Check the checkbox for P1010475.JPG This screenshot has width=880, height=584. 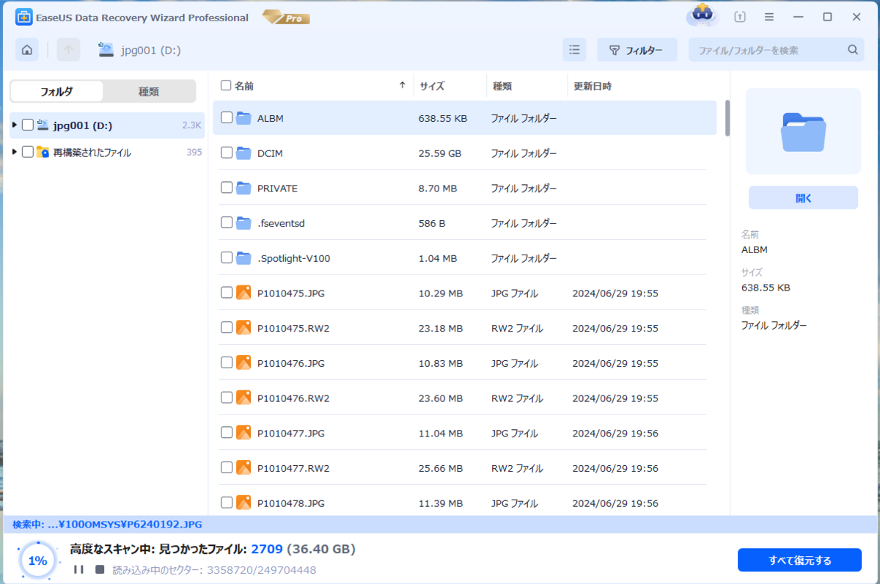[225, 292]
